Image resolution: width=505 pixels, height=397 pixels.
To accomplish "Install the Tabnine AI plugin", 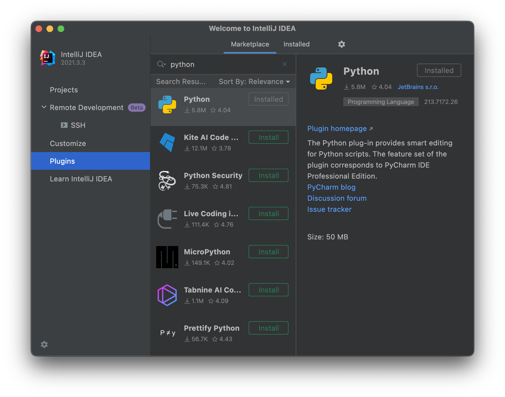I will [x=269, y=290].
